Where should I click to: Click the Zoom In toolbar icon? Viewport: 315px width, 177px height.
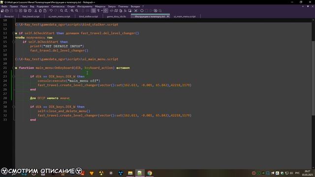(72, 11)
